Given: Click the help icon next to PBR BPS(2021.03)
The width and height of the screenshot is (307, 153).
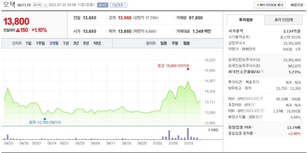Looking at the screenshot, I should point(262,111).
